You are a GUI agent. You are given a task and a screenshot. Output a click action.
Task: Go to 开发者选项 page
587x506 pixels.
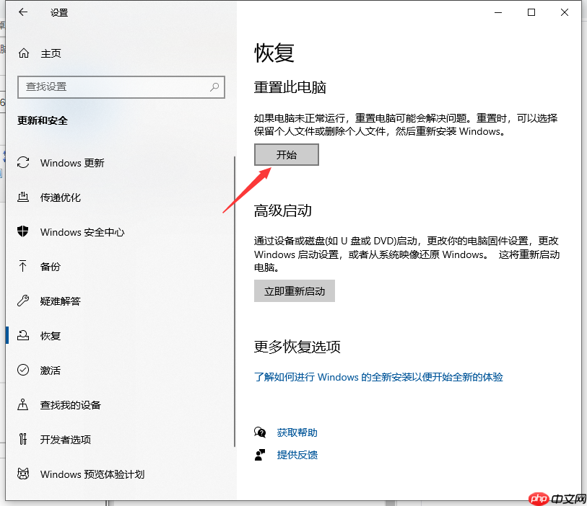(x=120, y=439)
